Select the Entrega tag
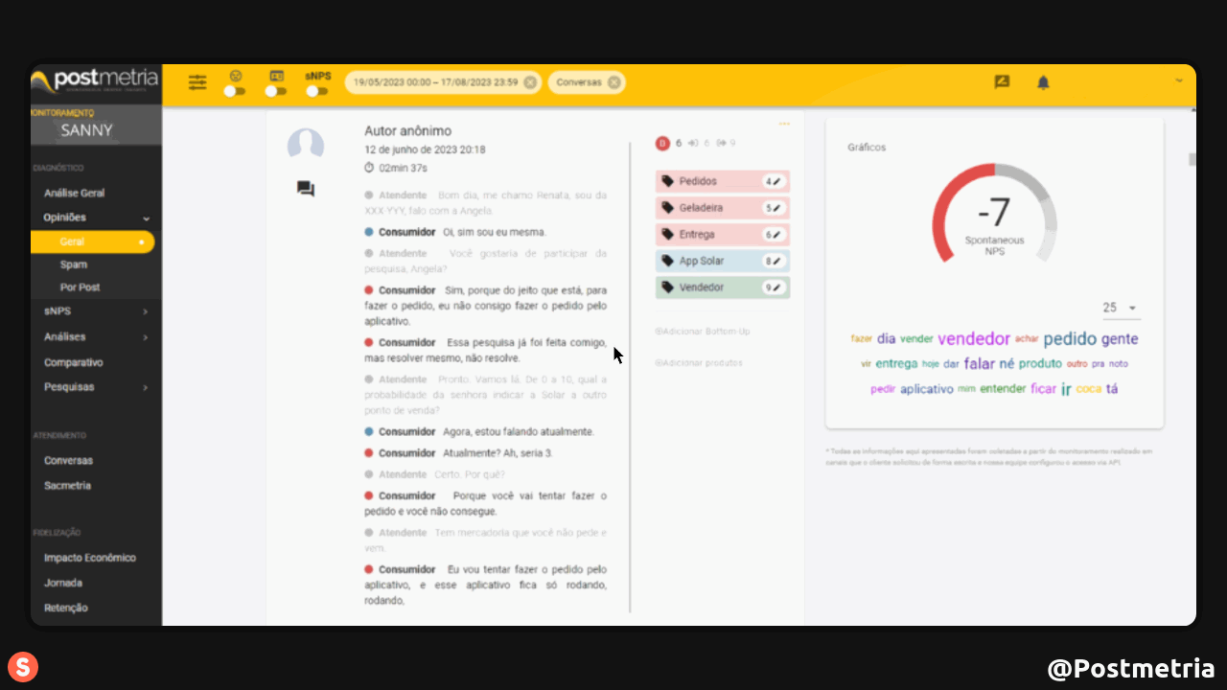The width and height of the screenshot is (1227, 690). [723, 235]
